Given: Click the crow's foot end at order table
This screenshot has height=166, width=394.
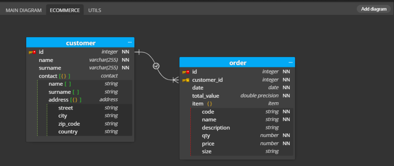Looking at the screenshot, I should [x=175, y=80].
